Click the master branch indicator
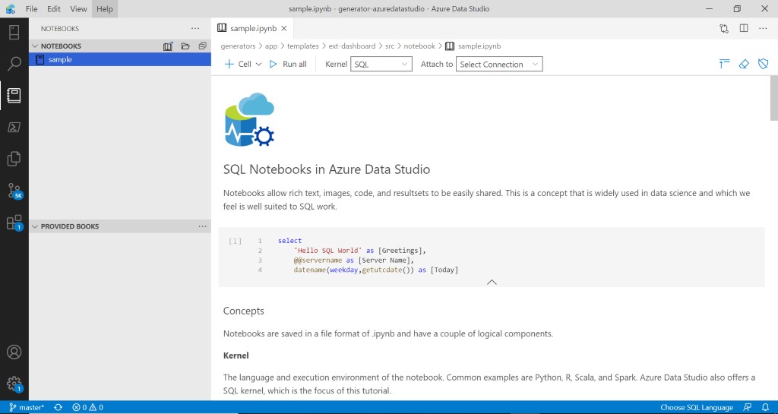This screenshot has width=778, height=414. 27,408
